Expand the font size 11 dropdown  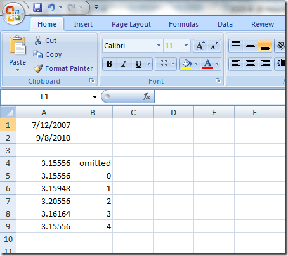click(x=186, y=46)
